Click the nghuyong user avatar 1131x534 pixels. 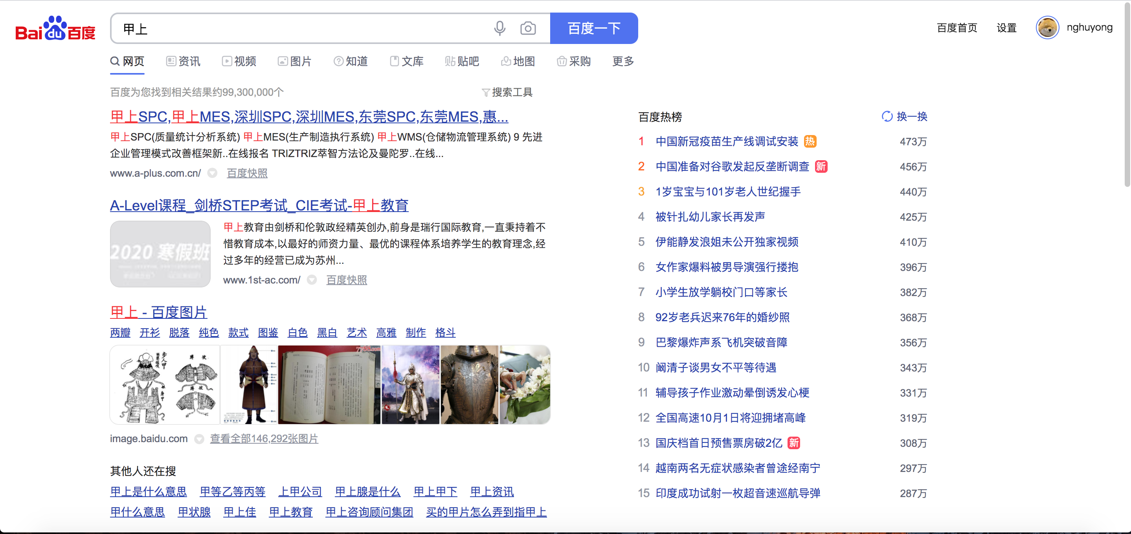click(1047, 27)
